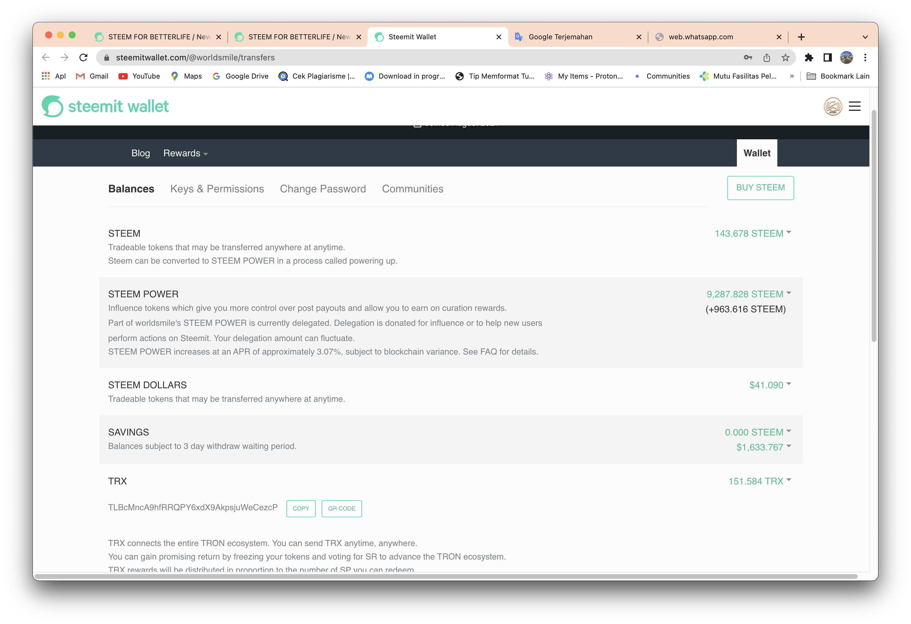This screenshot has height=624, width=911.
Task: Click the STEEM POWER heading
Action: coord(143,294)
